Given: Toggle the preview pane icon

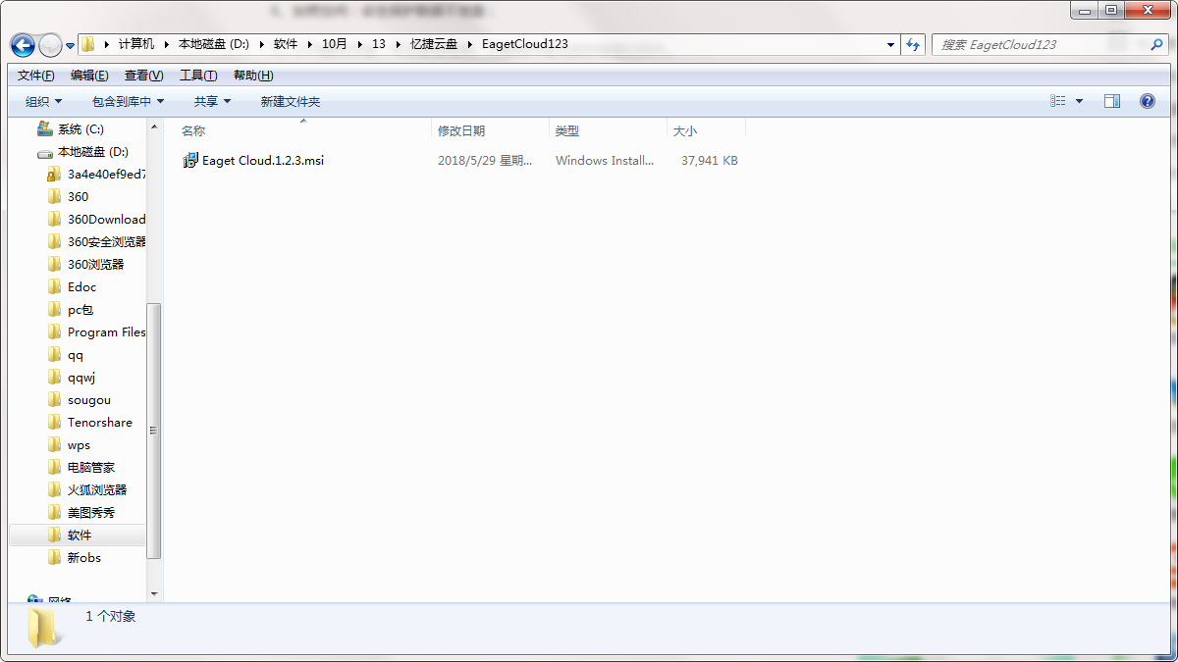Looking at the screenshot, I should coord(1112,101).
